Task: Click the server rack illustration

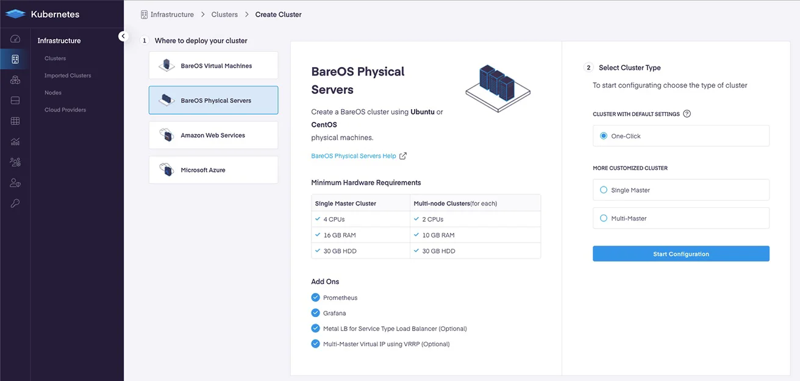Action: pyautogui.click(x=498, y=88)
